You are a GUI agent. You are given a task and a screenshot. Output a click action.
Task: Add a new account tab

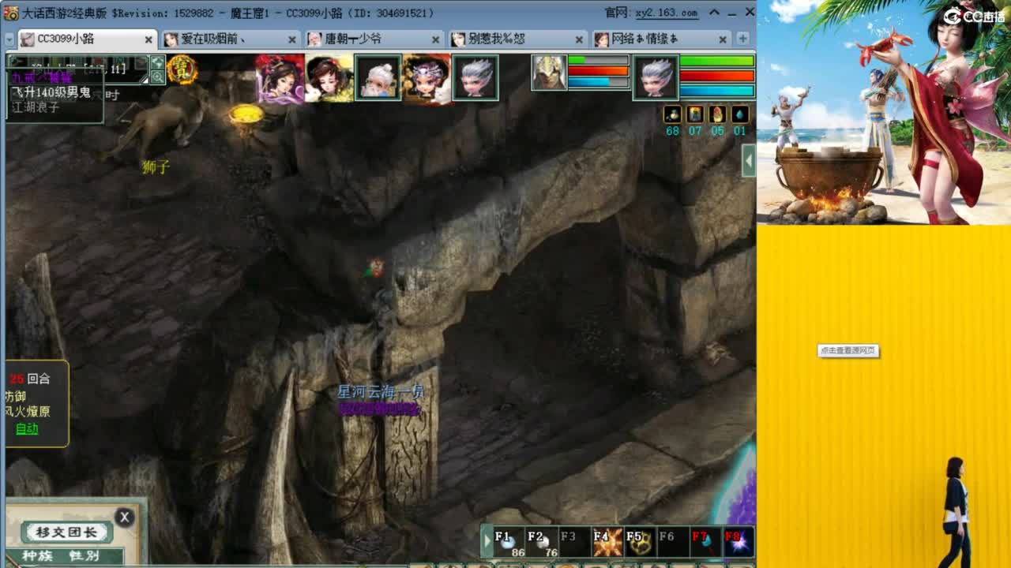[742, 39]
